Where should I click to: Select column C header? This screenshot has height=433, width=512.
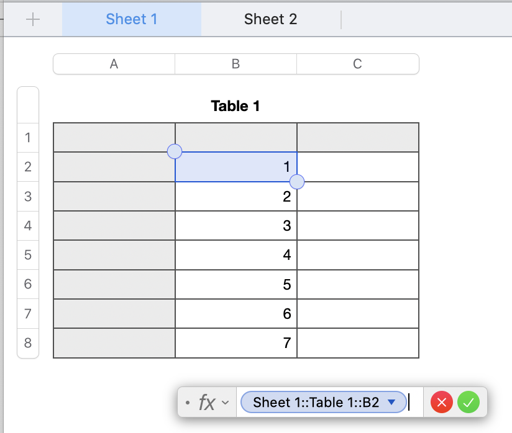357,64
